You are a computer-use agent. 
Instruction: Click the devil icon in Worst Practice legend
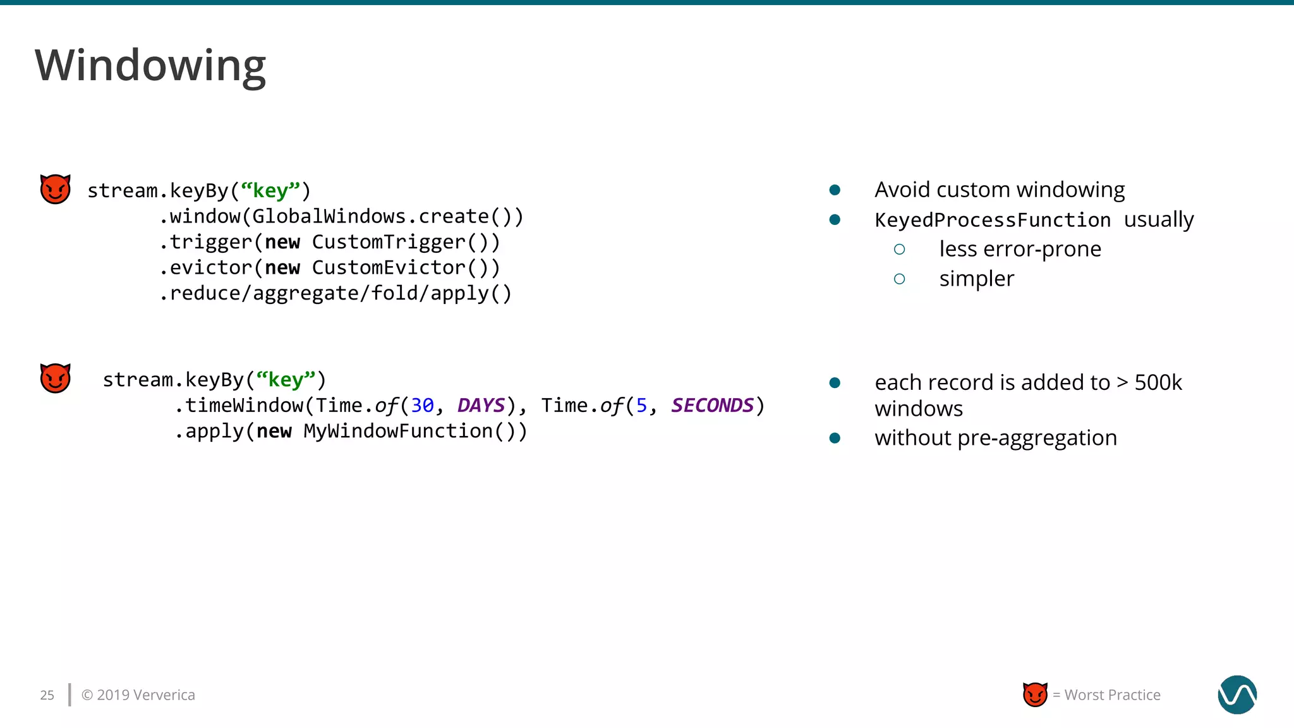click(x=1035, y=695)
